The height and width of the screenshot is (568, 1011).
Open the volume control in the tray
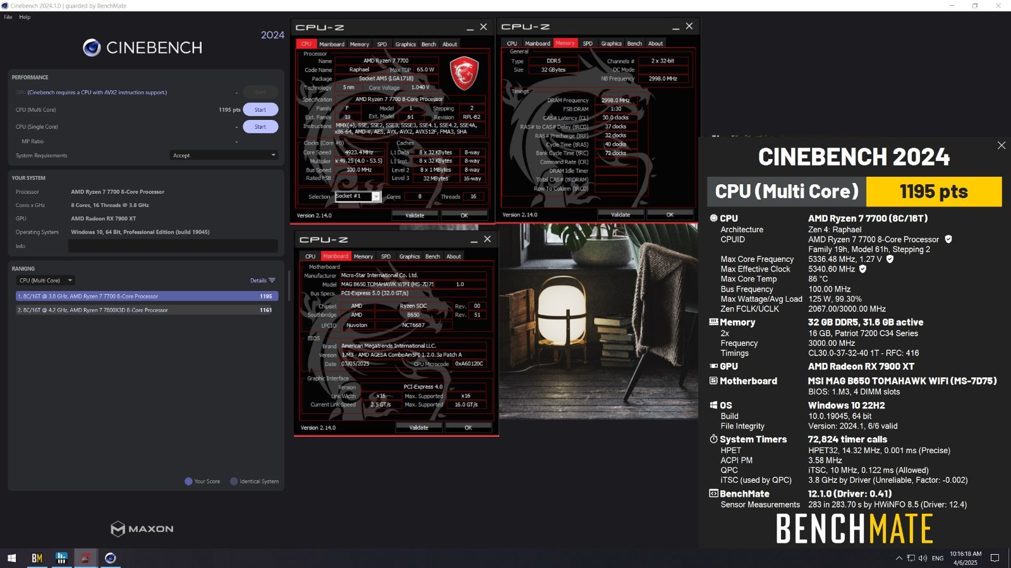click(x=923, y=558)
